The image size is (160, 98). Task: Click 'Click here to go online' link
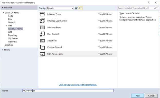[x=78, y=85]
